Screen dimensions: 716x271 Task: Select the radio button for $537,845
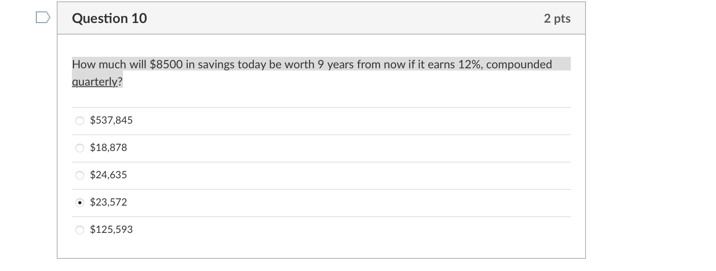pyautogui.click(x=80, y=121)
